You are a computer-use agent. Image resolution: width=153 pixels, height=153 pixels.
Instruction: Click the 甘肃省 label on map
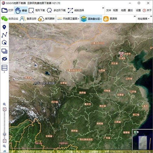63,83
